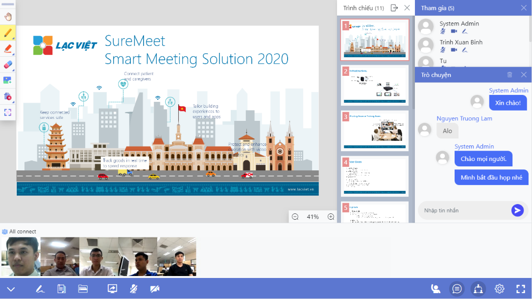Open slide 3 thumbnail in Trình chiếu
532x299 pixels.
375,131
